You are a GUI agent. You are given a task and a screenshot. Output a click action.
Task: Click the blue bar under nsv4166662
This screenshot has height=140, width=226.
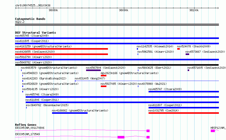point(70,113)
